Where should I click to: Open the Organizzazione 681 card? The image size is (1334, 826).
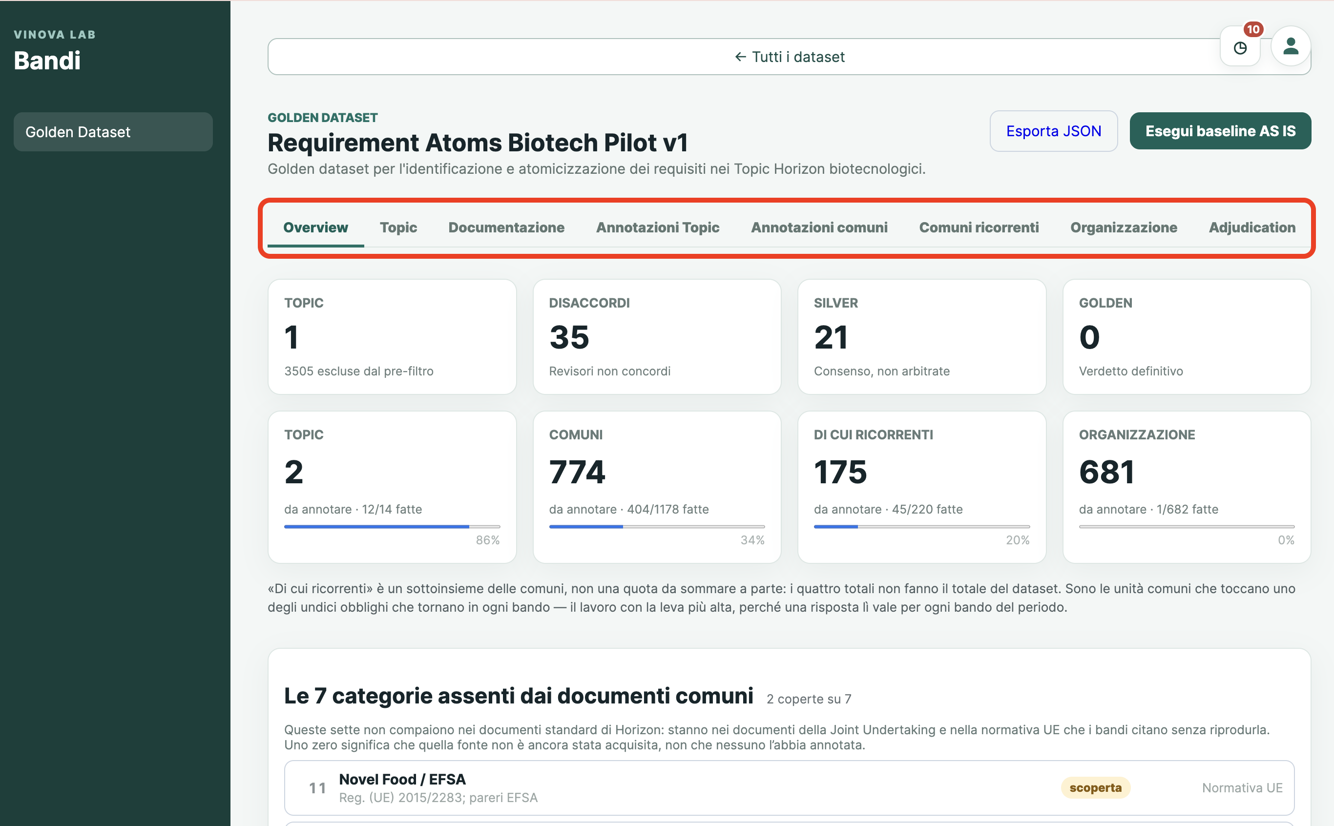(x=1187, y=487)
